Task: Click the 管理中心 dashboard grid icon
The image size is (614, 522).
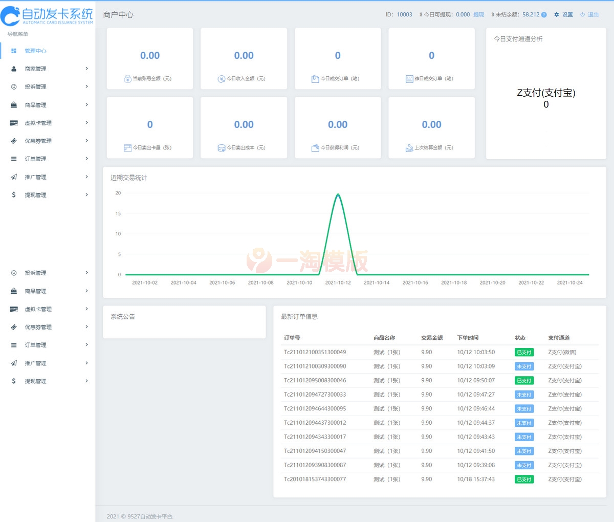Action: (14, 51)
